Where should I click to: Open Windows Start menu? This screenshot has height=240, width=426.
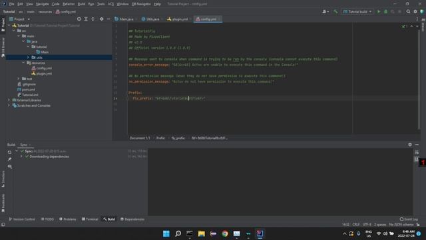[x=166, y=233]
